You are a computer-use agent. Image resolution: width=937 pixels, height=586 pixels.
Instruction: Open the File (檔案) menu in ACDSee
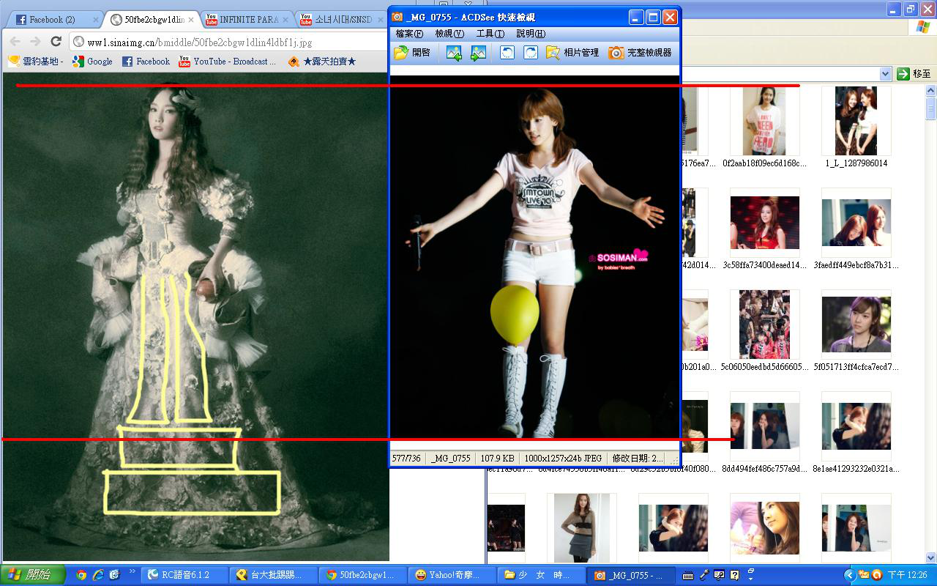[x=408, y=34]
